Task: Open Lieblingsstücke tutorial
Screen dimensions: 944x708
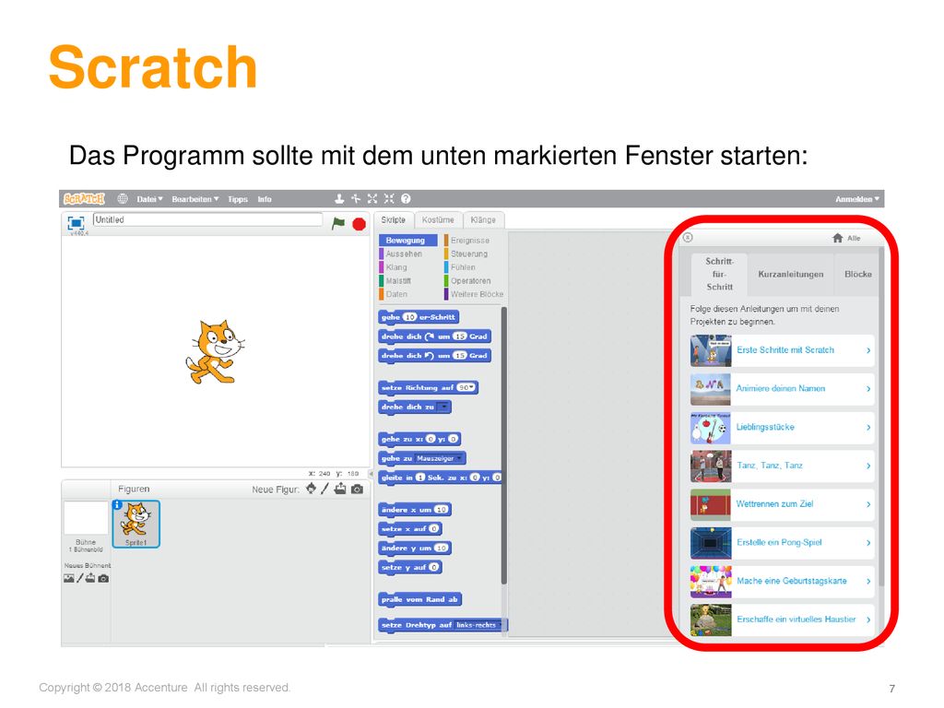Action: pyautogui.click(x=782, y=428)
